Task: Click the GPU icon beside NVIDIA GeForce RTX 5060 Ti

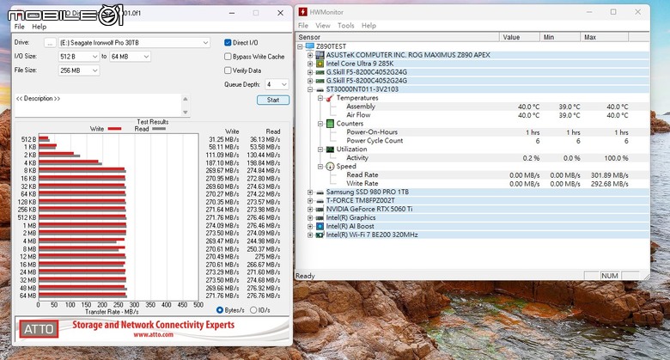Action: tap(320, 209)
